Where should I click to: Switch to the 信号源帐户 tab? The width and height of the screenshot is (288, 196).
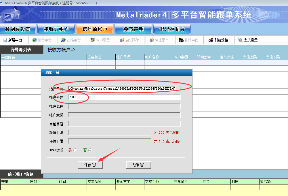(x=95, y=29)
